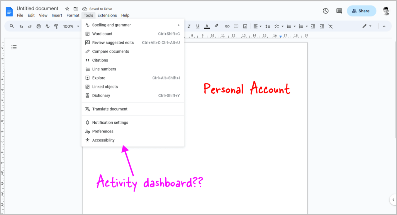Insert a checklist
Viewport: 397px width, 215px height.
click(276, 26)
